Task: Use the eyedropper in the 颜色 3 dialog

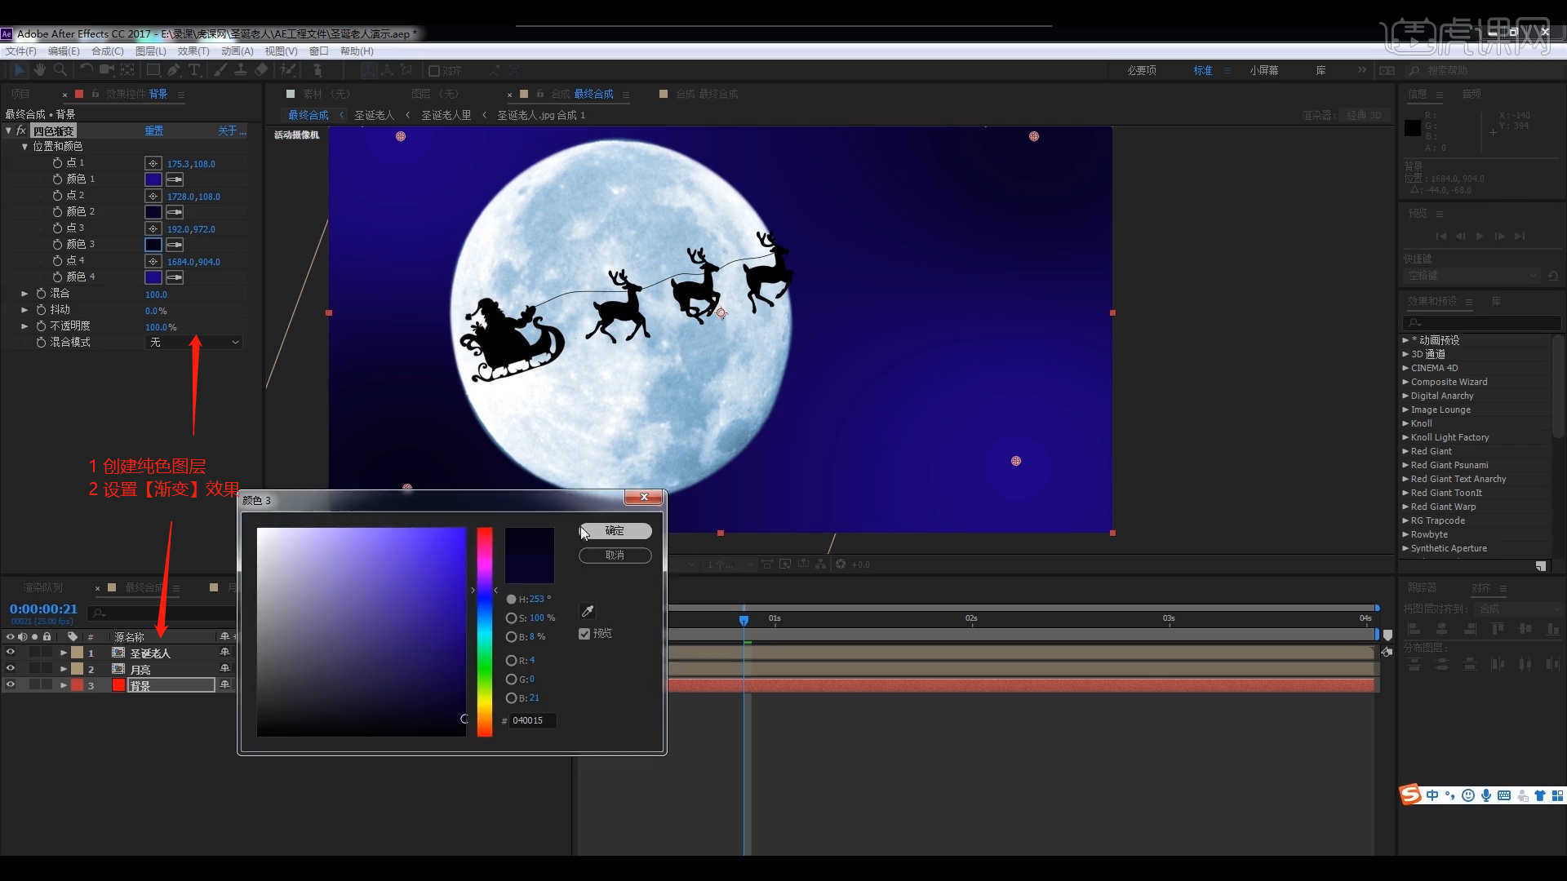Action: pos(587,611)
